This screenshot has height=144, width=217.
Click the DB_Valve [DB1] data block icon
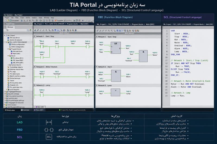[x=12, y=63]
